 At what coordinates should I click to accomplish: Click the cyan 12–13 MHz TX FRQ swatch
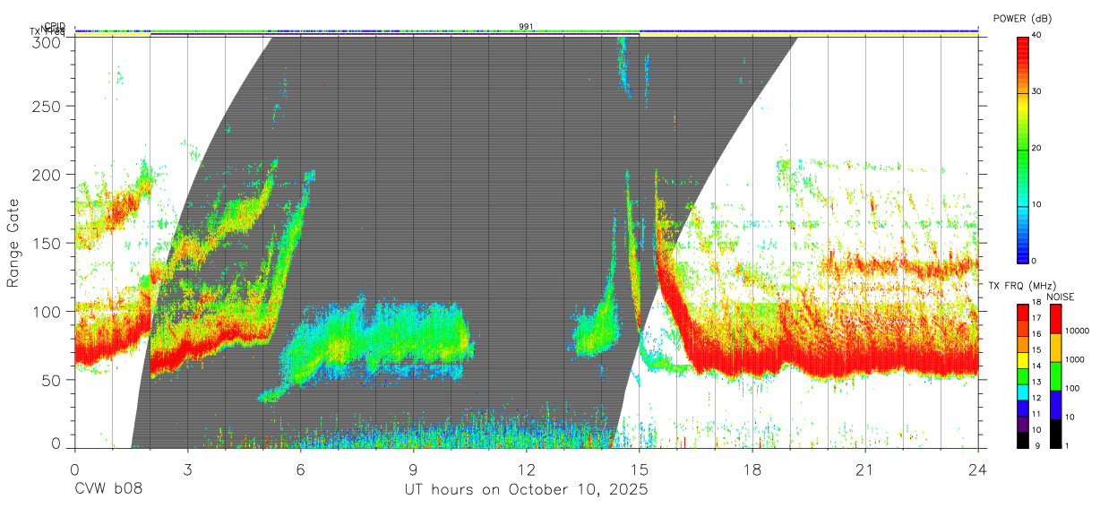tap(1022, 392)
